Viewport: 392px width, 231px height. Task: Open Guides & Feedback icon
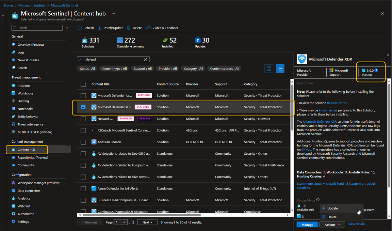(148, 28)
